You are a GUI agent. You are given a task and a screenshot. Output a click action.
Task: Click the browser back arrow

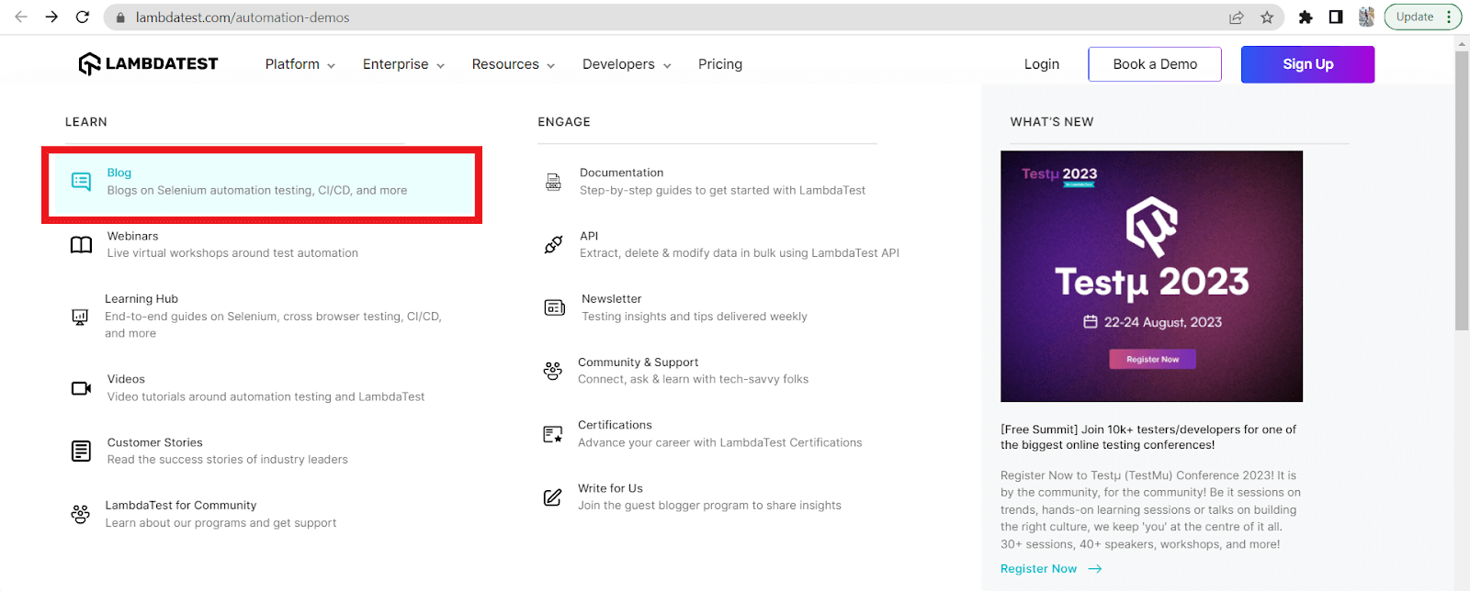pos(21,17)
